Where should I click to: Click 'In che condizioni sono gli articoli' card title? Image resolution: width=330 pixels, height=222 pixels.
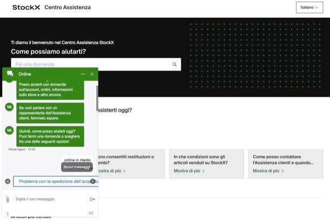(x=201, y=159)
